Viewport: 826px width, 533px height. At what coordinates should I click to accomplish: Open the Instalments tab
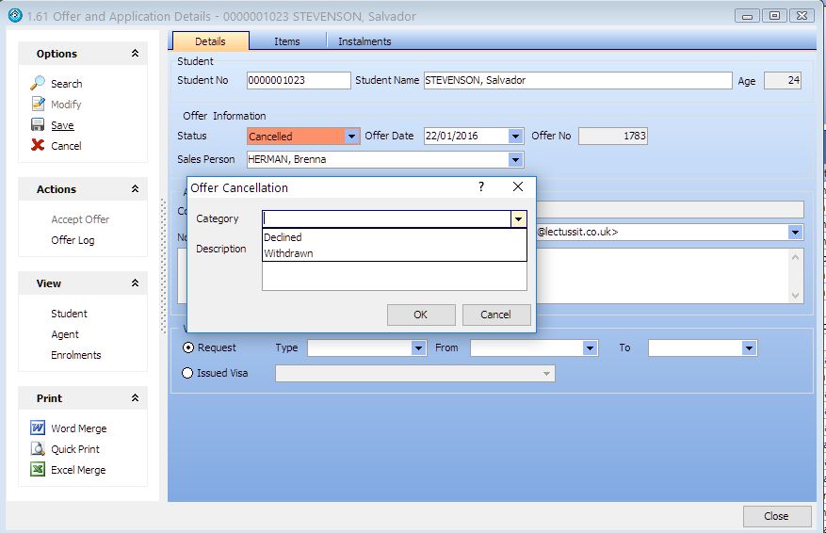(364, 41)
